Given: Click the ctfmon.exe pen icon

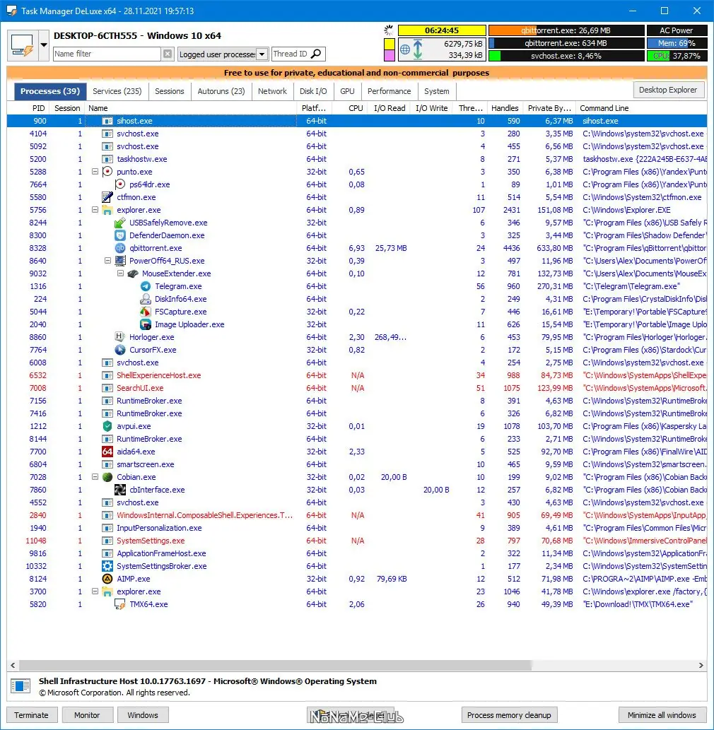Looking at the screenshot, I should click(107, 197).
